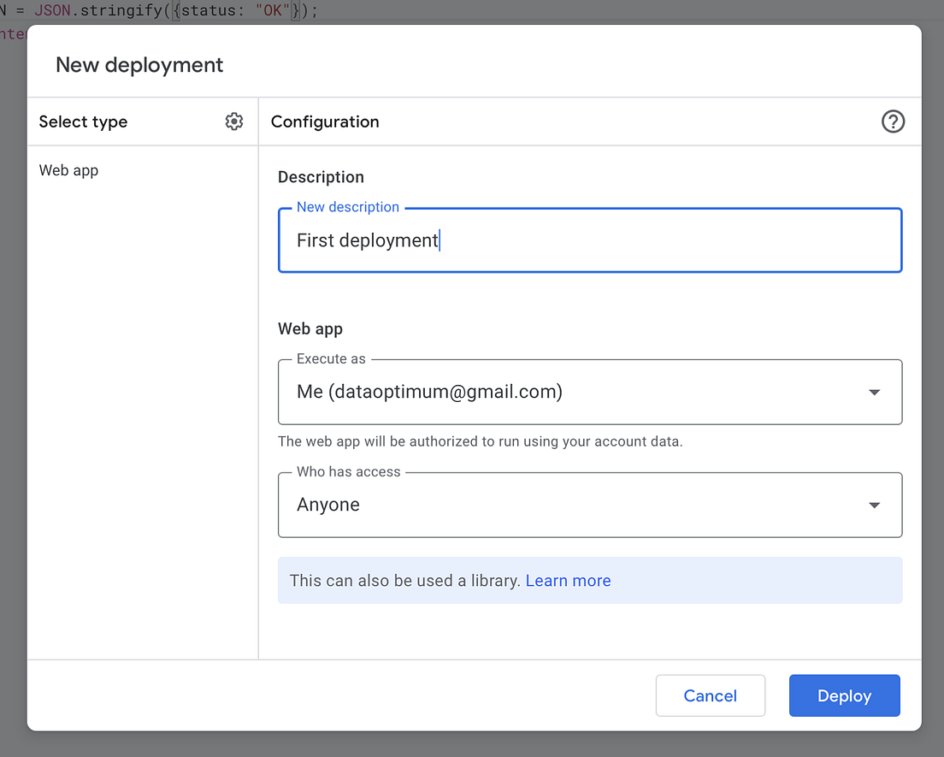Click the New deployment dialog title
The image size is (944, 757).
[x=139, y=64]
